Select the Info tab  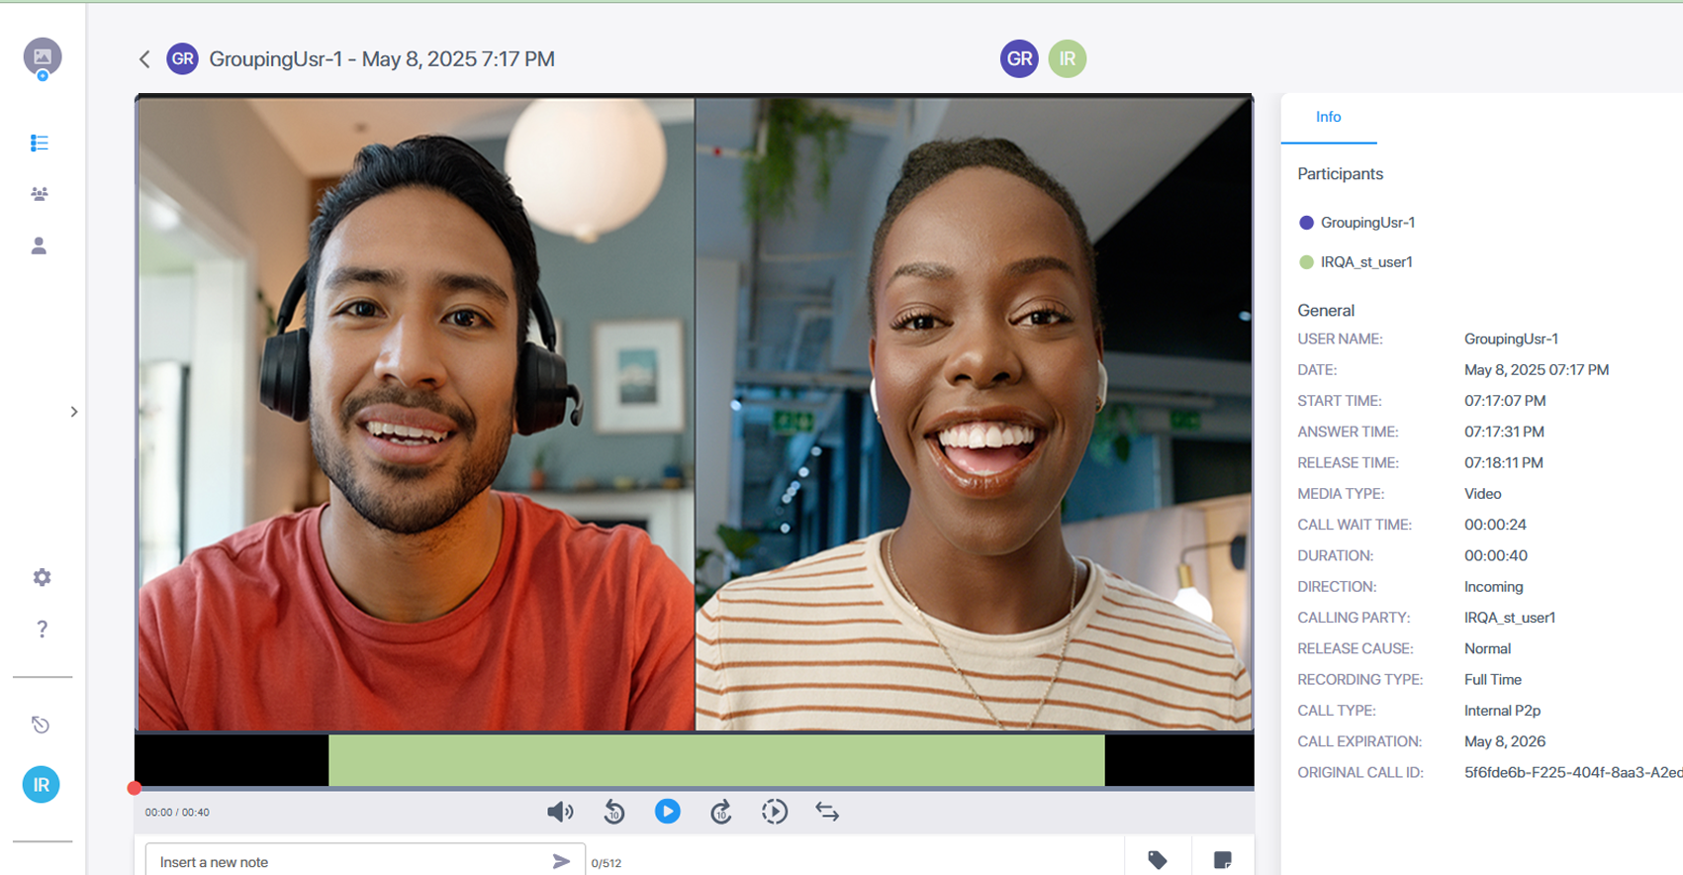coord(1328,117)
